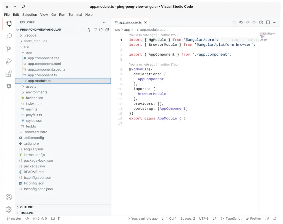Viewport: 283px width, 224px height.
Task: Refresh the Explorer file tree
Action: (101, 30)
